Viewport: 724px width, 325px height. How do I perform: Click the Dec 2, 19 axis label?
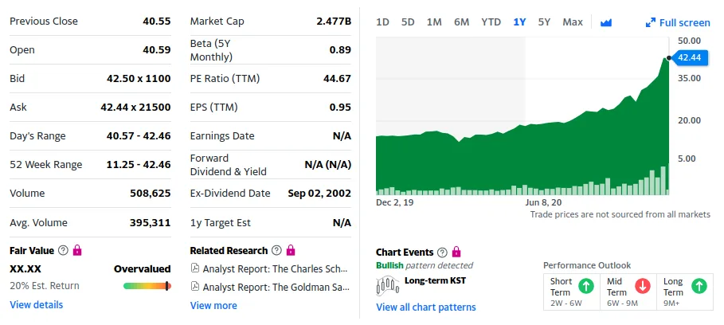click(x=395, y=202)
